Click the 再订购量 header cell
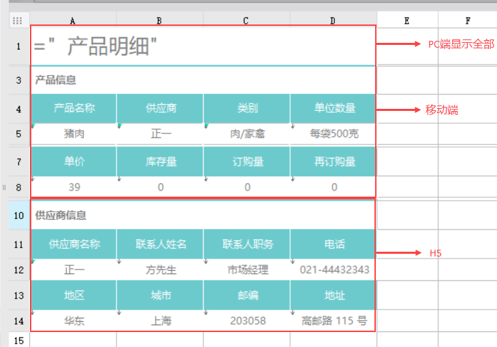This screenshot has width=497, height=347. click(x=333, y=162)
